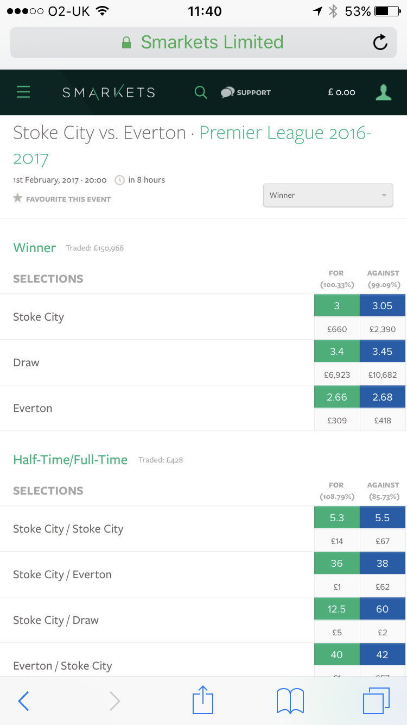Back the Draw at 3.4
407x725 pixels.
coord(336,352)
